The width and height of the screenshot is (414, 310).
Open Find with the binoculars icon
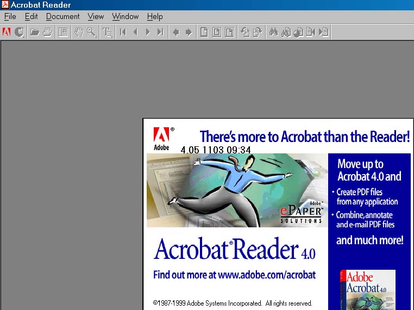[x=273, y=32]
